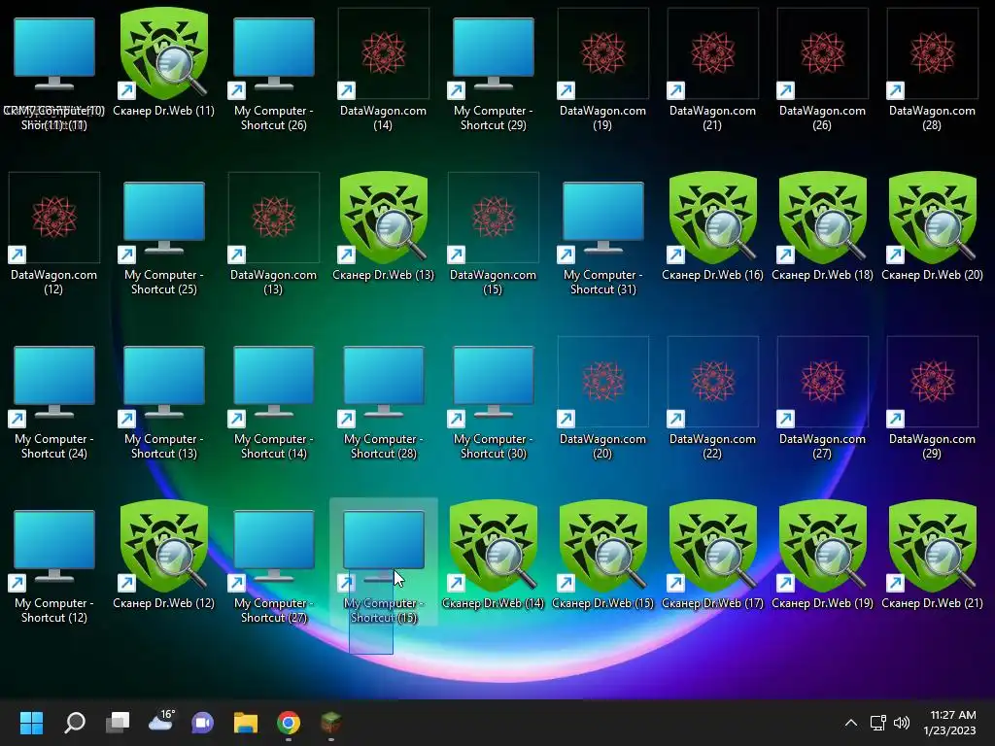Select DataWagon.com (15) shortcut
995x746 pixels.
[493, 234]
